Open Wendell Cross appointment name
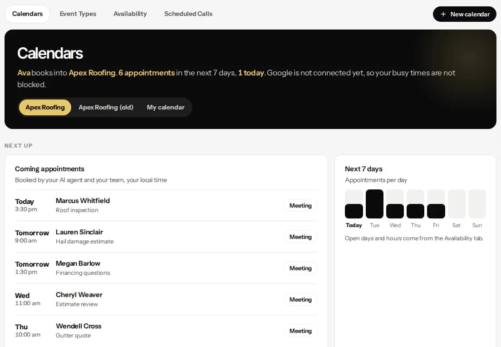This screenshot has width=501, height=347. (x=79, y=326)
